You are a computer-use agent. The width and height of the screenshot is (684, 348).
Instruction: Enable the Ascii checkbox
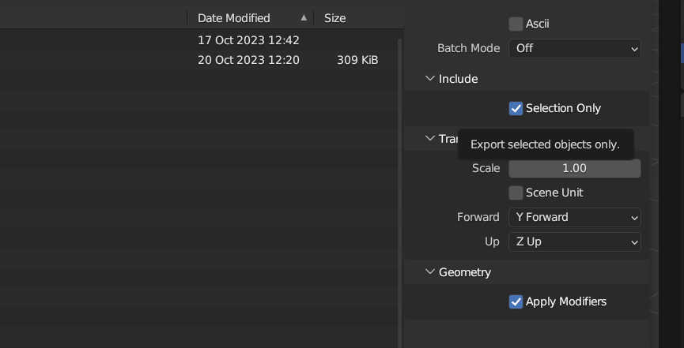516,24
